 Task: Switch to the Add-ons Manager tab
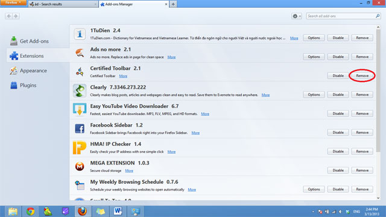(134, 4)
